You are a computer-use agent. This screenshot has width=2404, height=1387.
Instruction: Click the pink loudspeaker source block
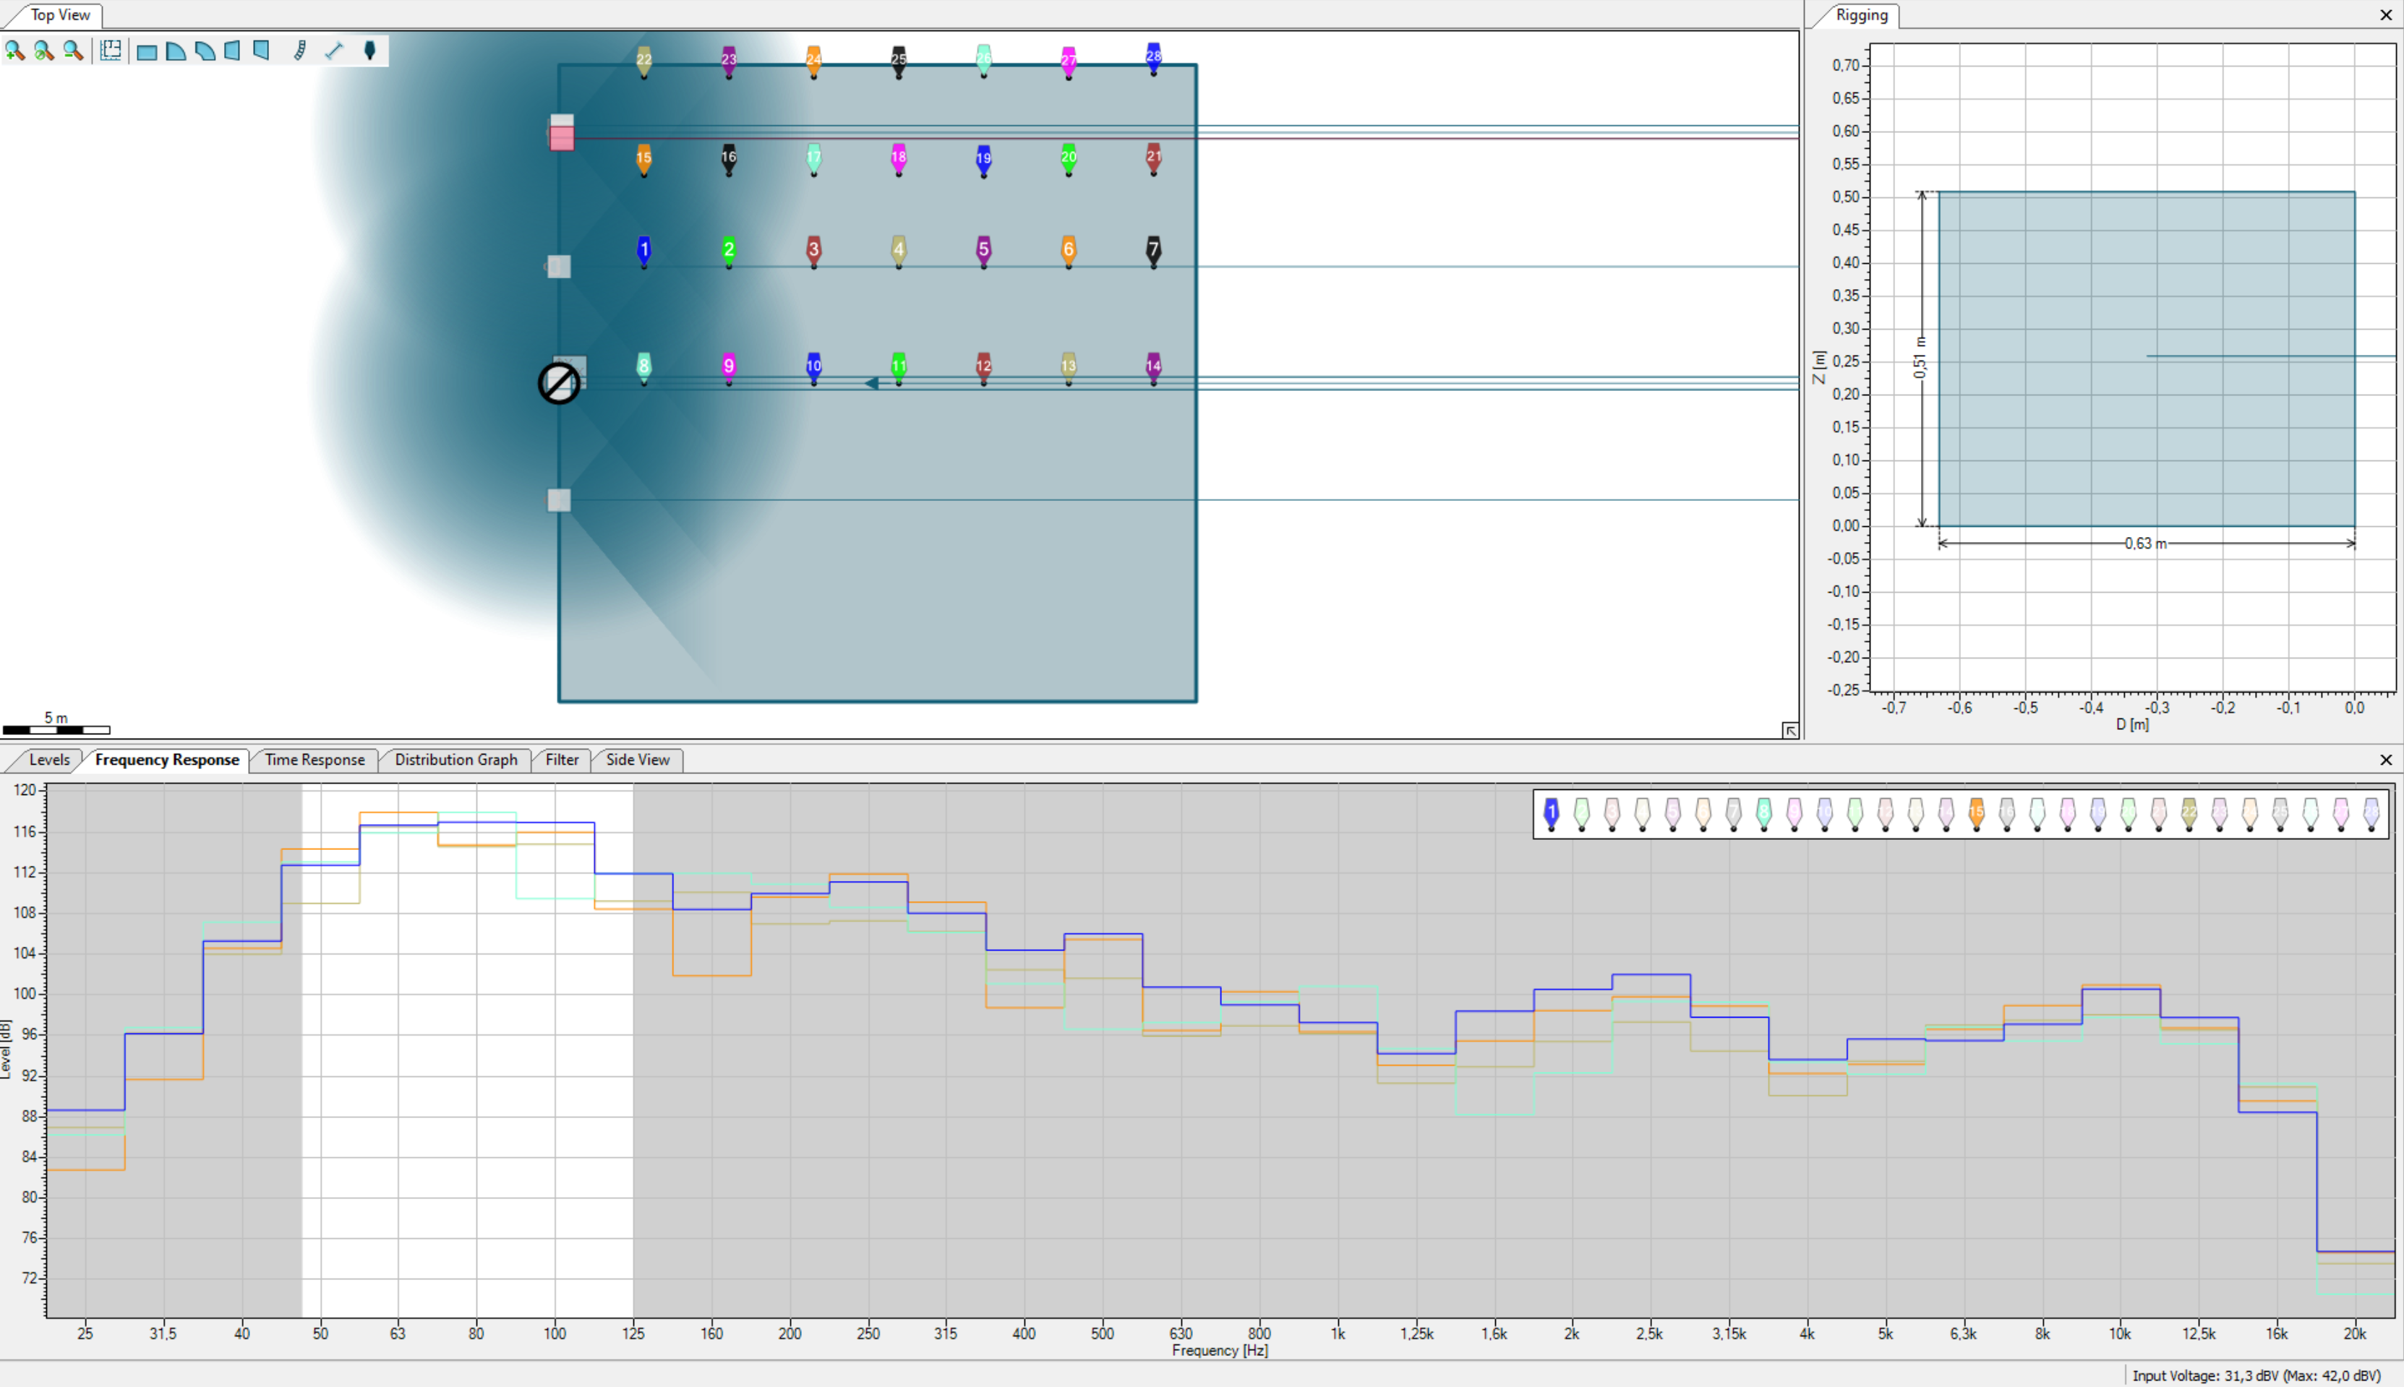561,139
